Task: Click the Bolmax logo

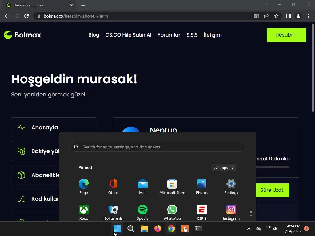Action: [22, 35]
